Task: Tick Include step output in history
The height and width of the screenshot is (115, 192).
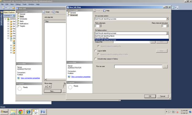Action: (96, 59)
